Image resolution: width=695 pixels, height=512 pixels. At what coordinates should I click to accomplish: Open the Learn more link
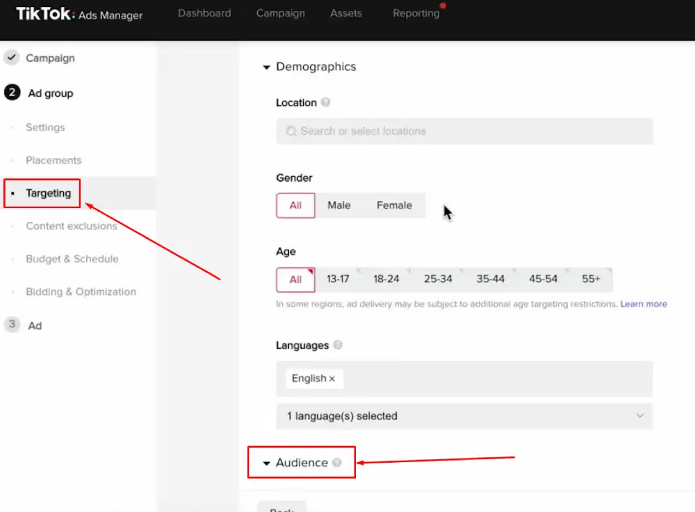click(x=644, y=304)
